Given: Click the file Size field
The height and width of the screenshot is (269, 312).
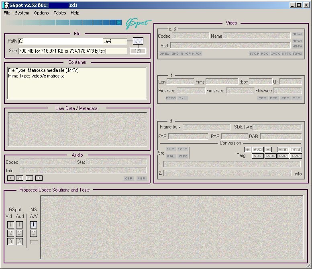Looking at the screenshot, I should 73,51.
